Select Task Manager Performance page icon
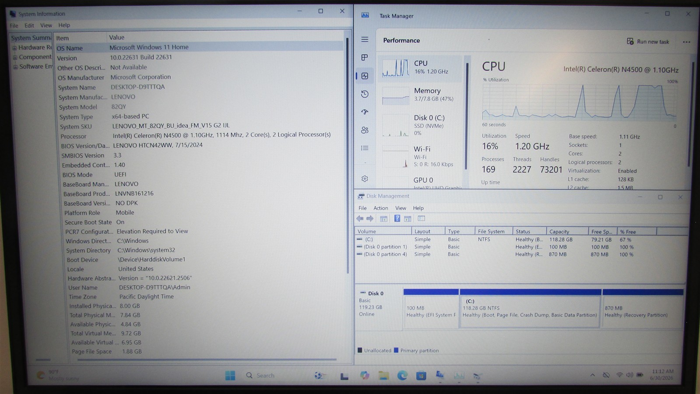This screenshot has width=700, height=394. coord(365,76)
